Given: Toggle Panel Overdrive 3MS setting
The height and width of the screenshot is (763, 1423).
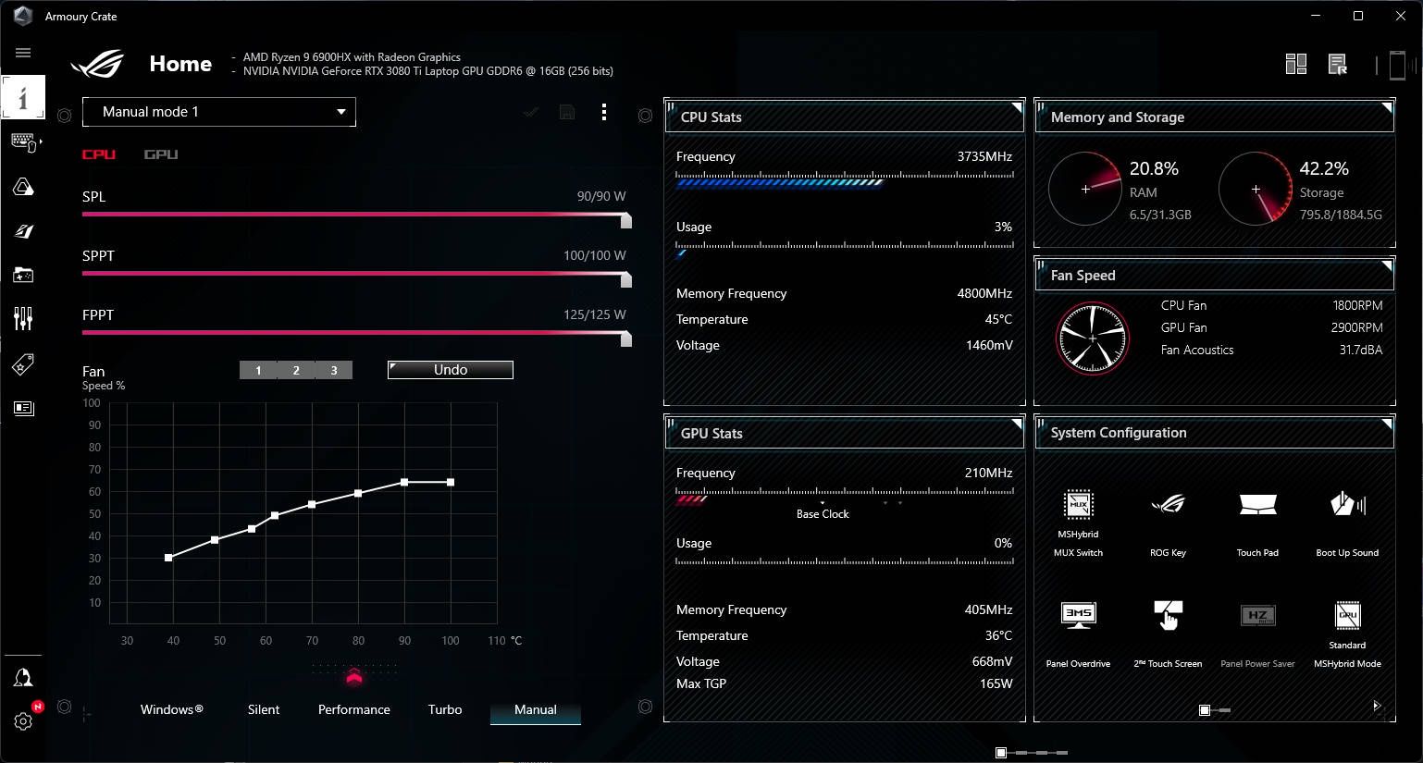Looking at the screenshot, I should [1078, 615].
